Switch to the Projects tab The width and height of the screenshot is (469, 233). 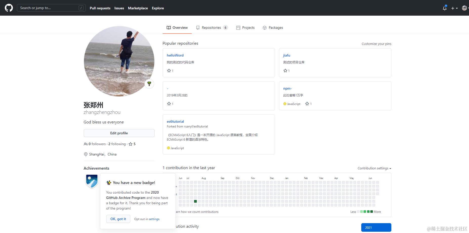tap(245, 28)
